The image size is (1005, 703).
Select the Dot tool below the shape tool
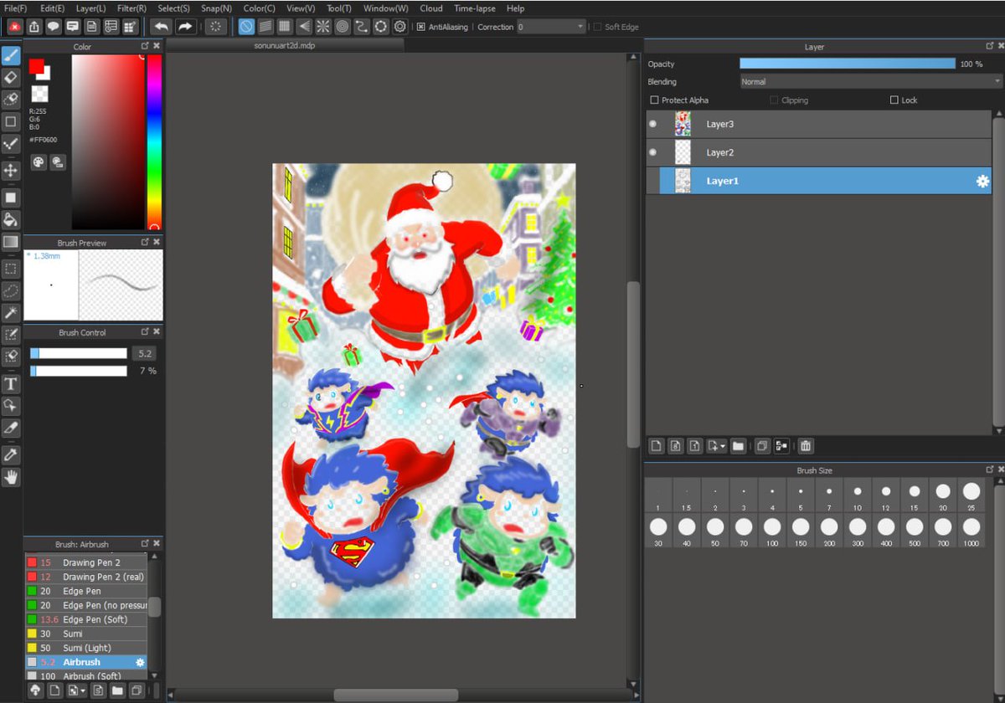point(11,143)
